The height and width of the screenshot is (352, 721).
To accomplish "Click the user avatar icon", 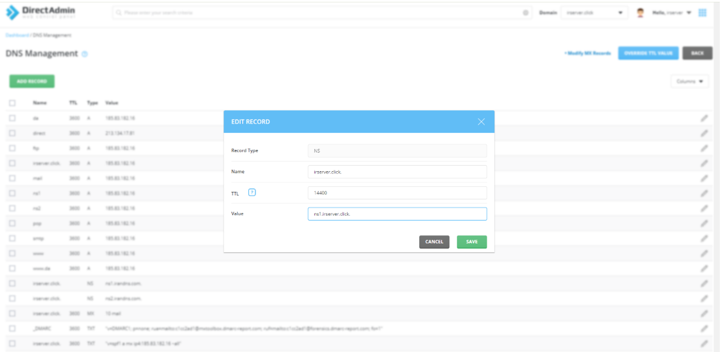I will (640, 12).
